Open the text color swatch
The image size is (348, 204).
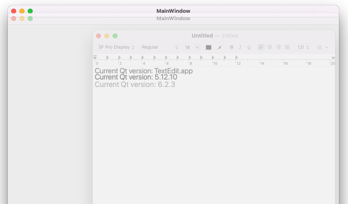[209, 47]
